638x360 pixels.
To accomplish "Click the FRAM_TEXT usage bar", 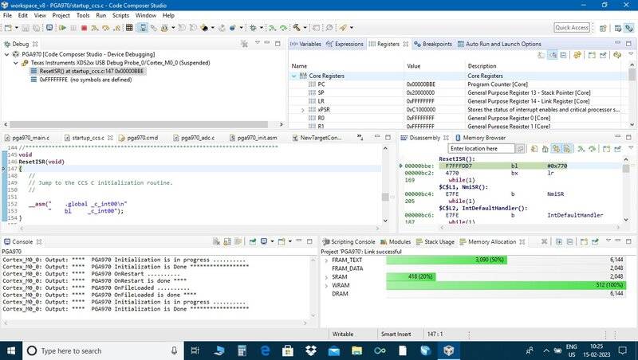I will (447, 260).
